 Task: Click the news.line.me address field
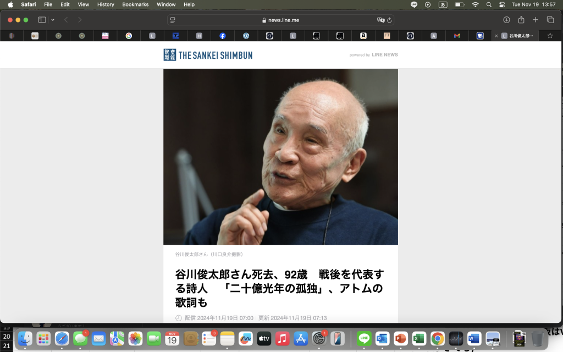[280, 20]
